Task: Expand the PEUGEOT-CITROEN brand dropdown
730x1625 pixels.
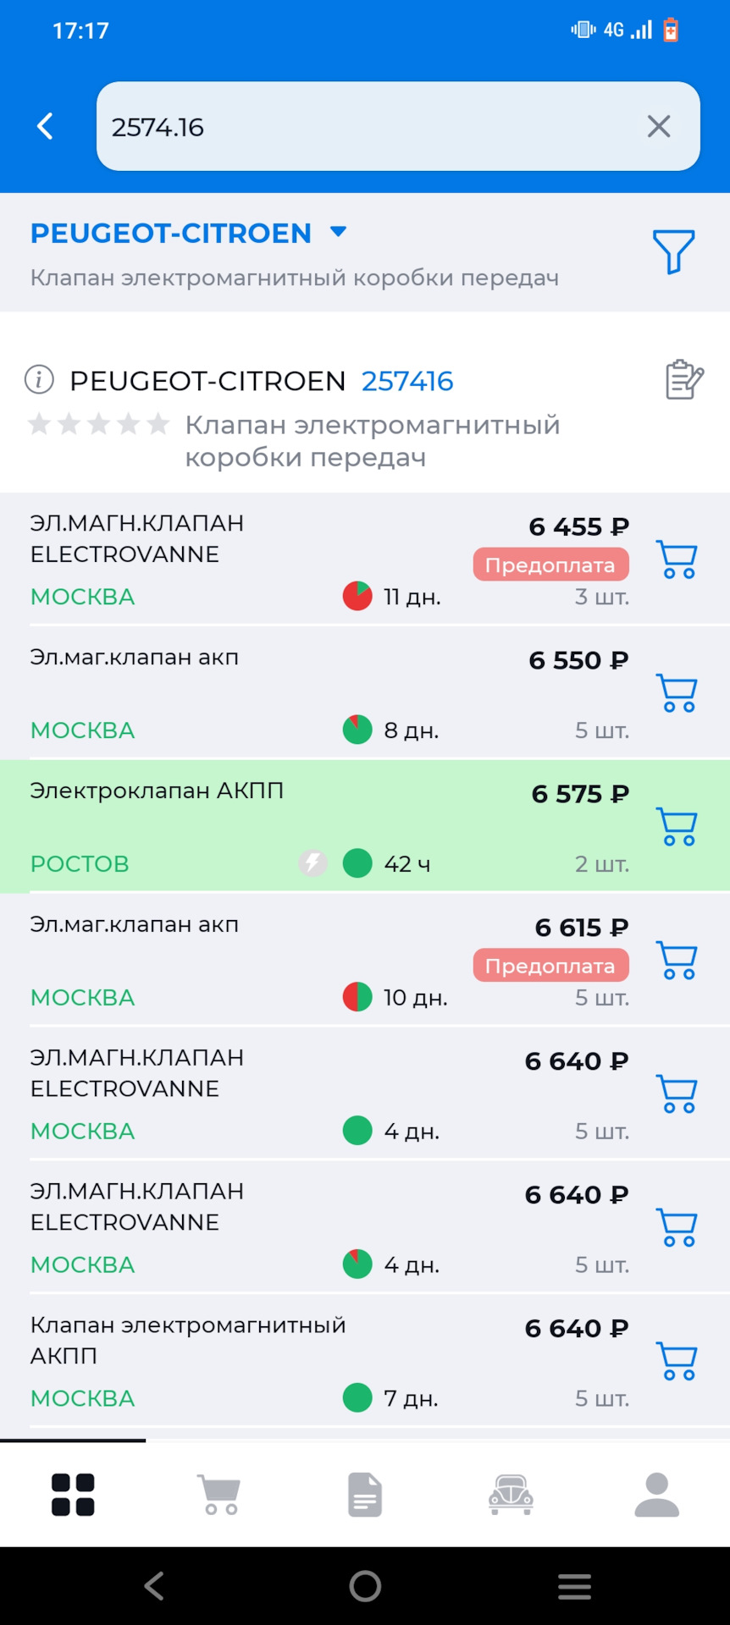Action: tap(338, 232)
